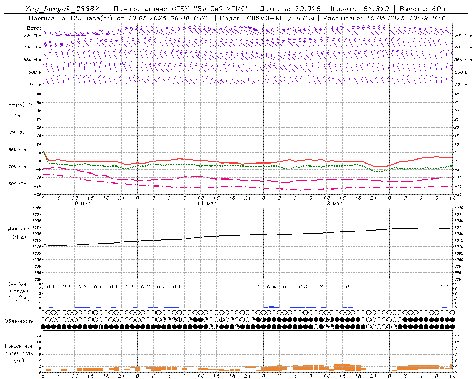Click the 0.4 precipitation value
The image size is (474, 379).
(271, 286)
